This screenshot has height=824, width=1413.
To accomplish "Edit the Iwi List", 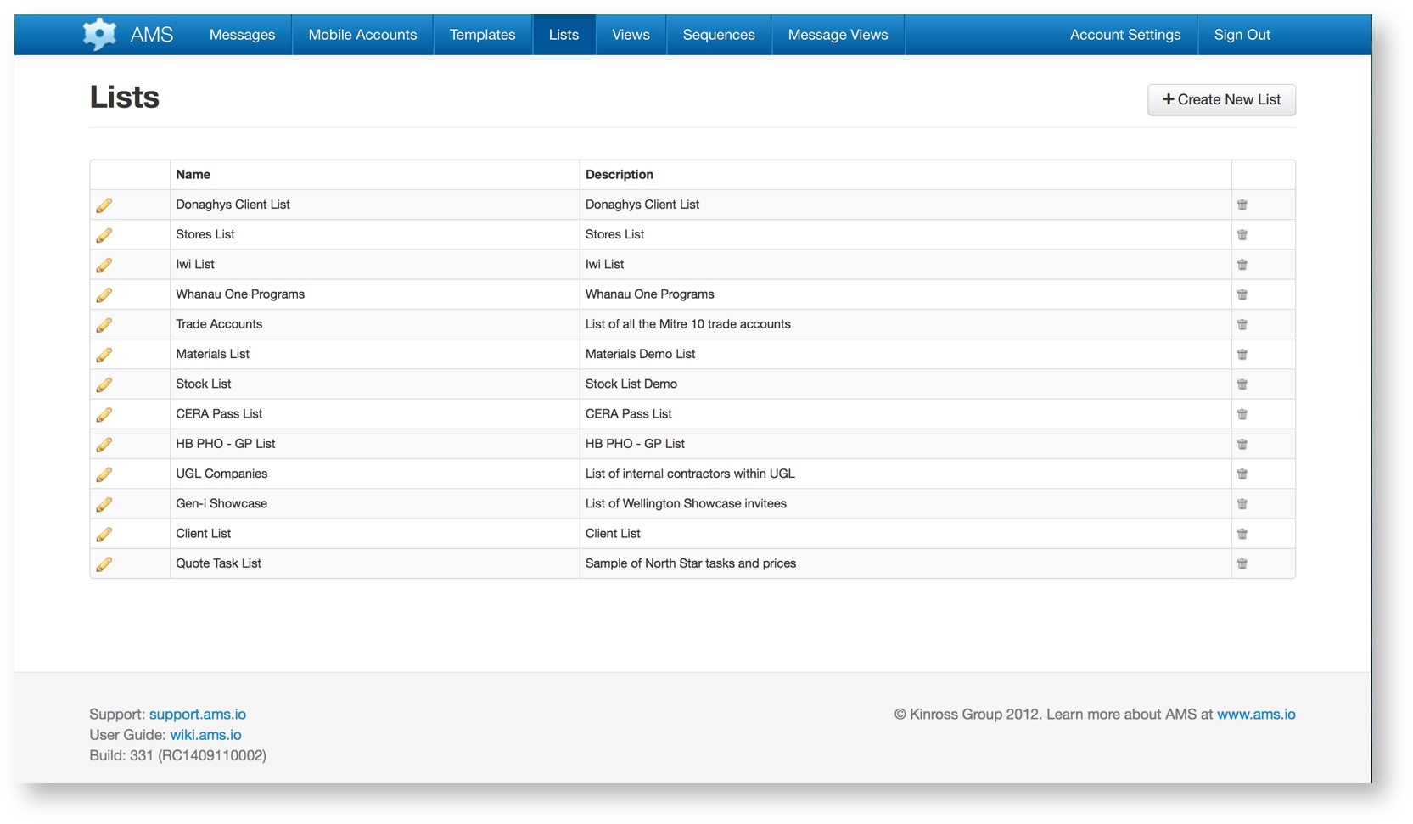I will (x=104, y=264).
